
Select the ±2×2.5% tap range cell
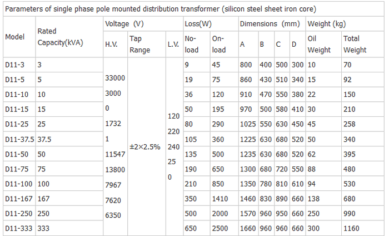[144, 147]
